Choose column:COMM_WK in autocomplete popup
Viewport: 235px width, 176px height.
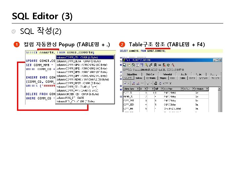85,90
